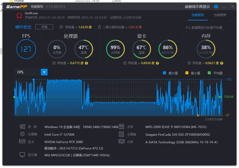239x168 pixels.
Task: Click the 126.64 average value label
Action: click(x=229, y=97)
